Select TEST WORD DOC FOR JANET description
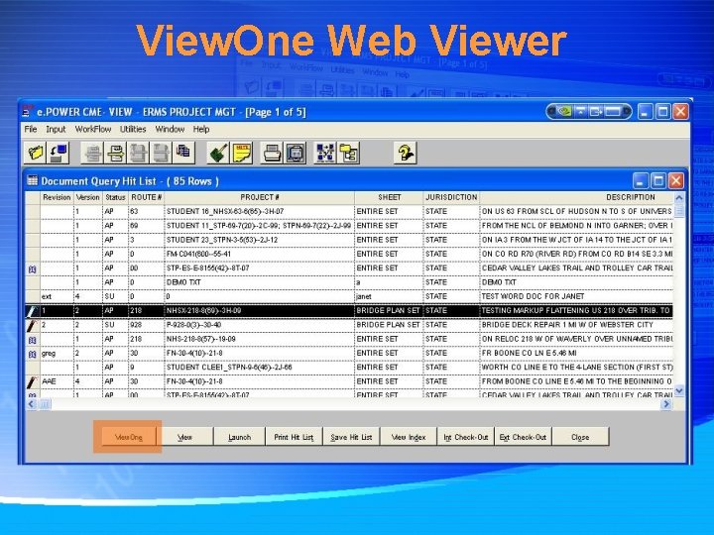The image size is (714, 535). 533,296
